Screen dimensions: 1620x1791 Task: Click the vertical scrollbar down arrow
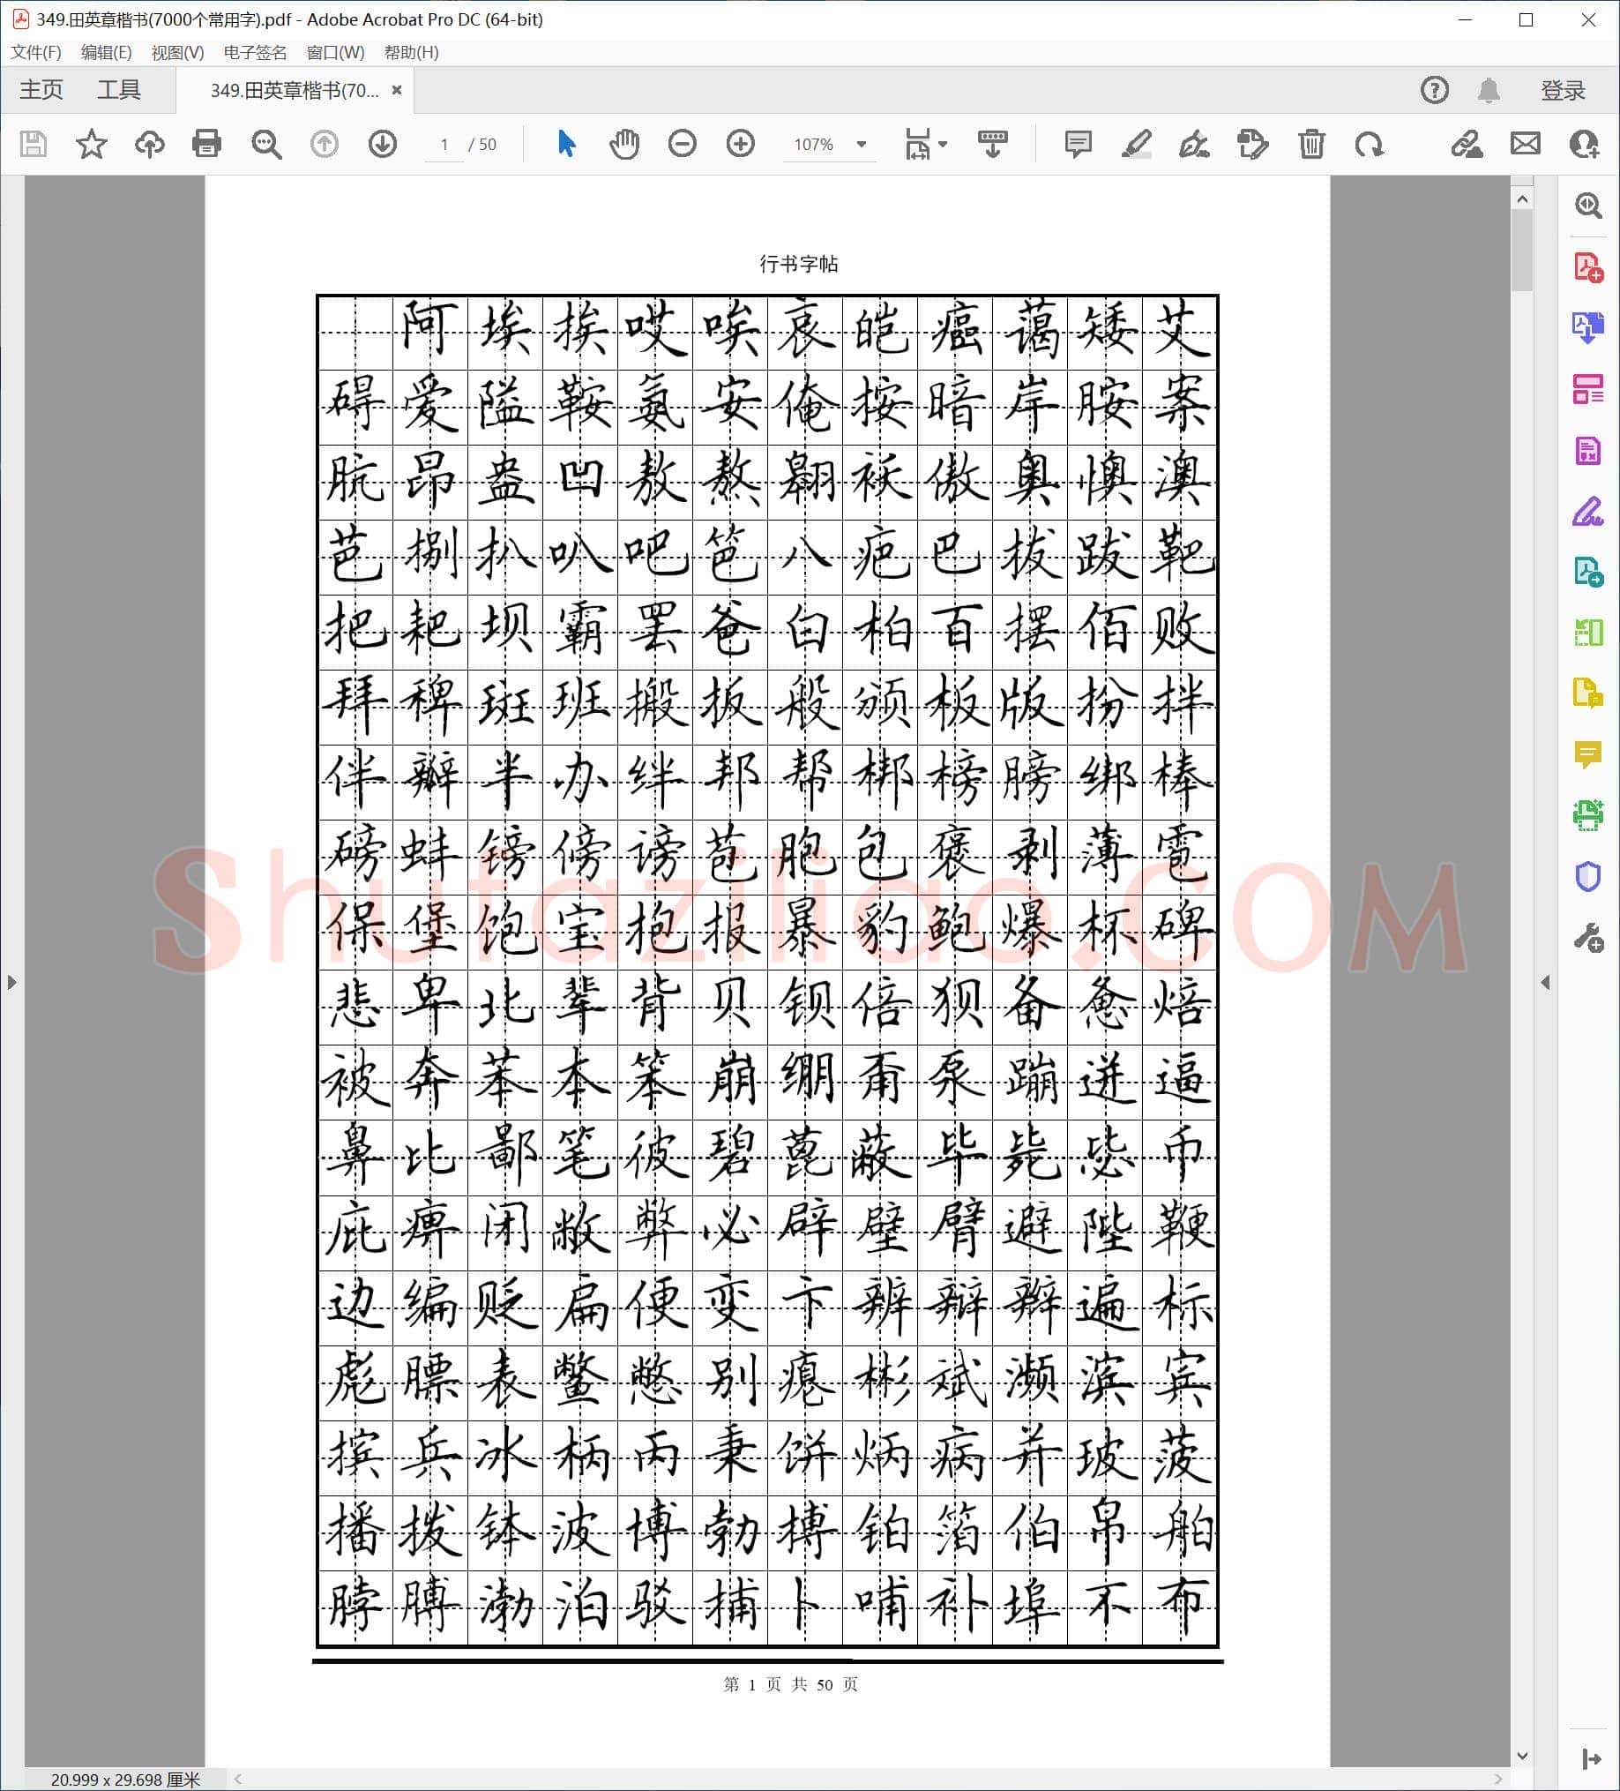point(1522,1756)
